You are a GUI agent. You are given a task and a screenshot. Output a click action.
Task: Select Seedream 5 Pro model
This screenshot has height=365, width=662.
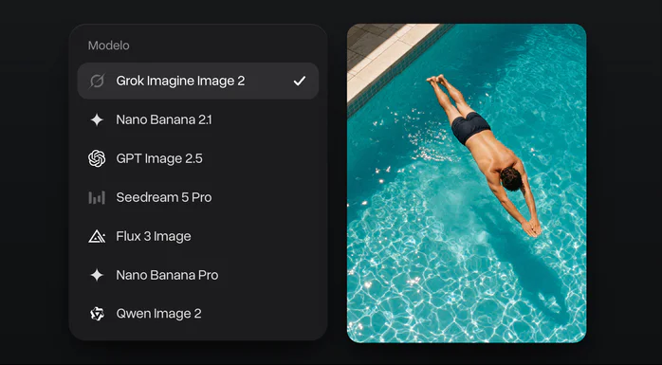[198, 197]
